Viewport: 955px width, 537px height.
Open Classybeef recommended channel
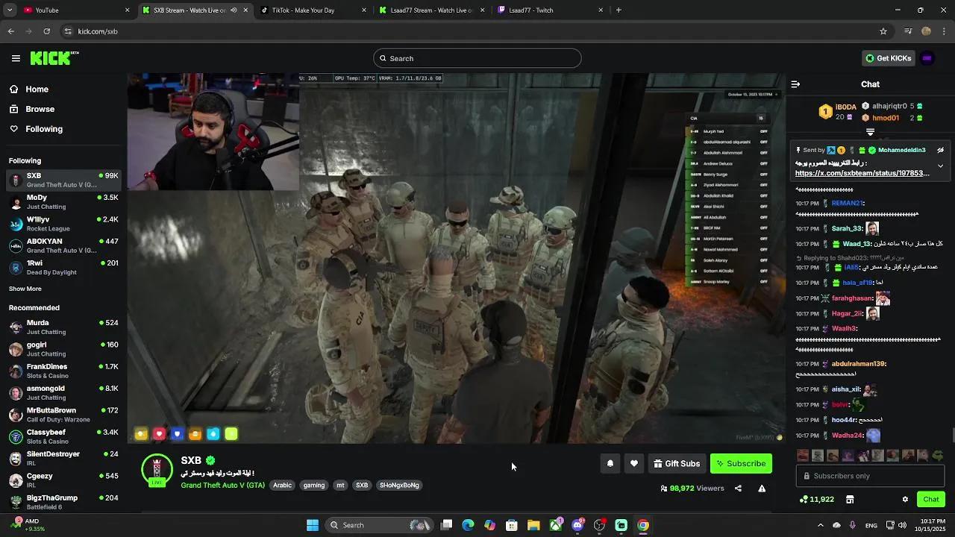pos(63,436)
